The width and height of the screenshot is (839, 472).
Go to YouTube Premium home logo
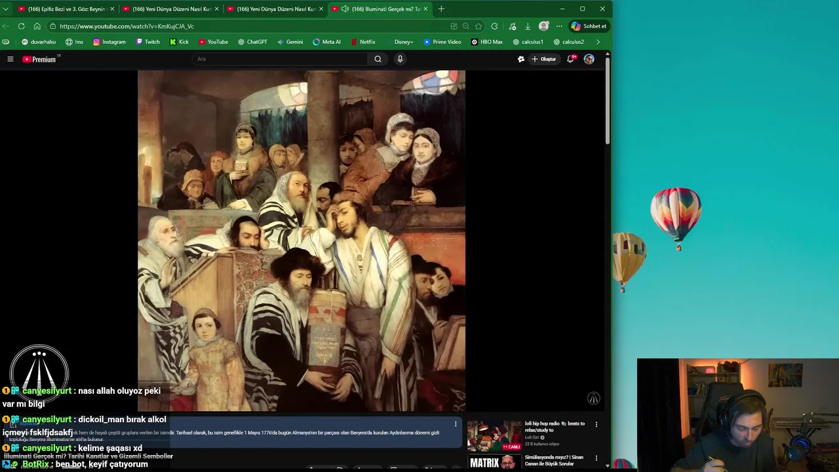[40, 59]
